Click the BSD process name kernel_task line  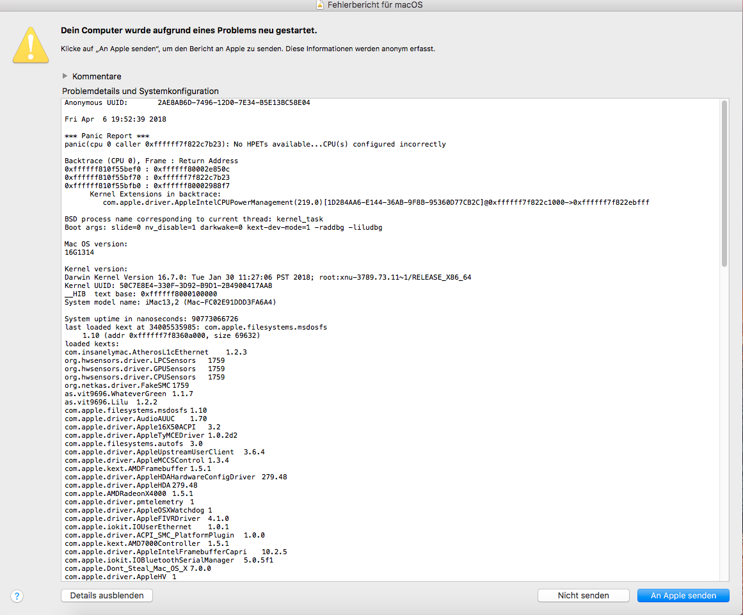(x=194, y=219)
